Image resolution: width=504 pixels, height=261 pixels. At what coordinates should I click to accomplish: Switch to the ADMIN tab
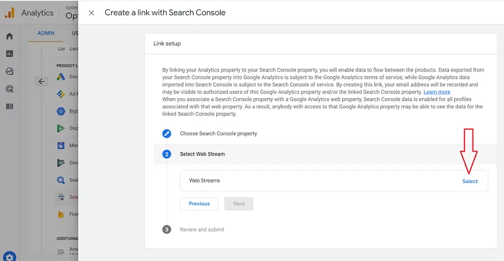tap(46, 33)
